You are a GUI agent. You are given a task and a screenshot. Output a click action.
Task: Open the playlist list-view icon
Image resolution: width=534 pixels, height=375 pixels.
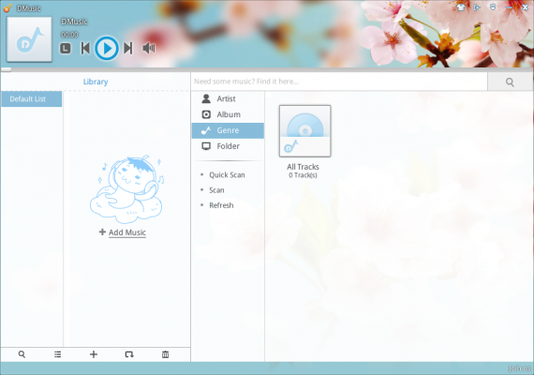(57, 354)
